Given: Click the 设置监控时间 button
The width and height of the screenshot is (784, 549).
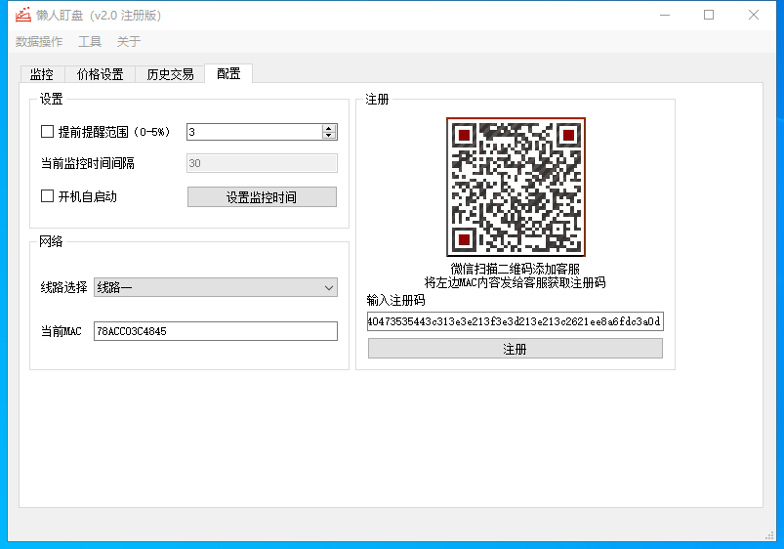Looking at the screenshot, I should point(262,197).
